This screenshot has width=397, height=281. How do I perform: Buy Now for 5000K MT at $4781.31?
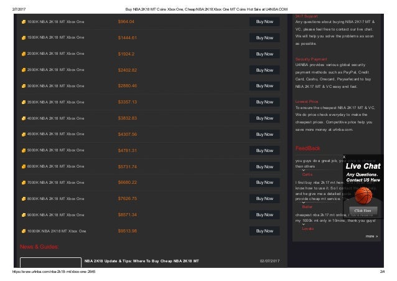264,150
